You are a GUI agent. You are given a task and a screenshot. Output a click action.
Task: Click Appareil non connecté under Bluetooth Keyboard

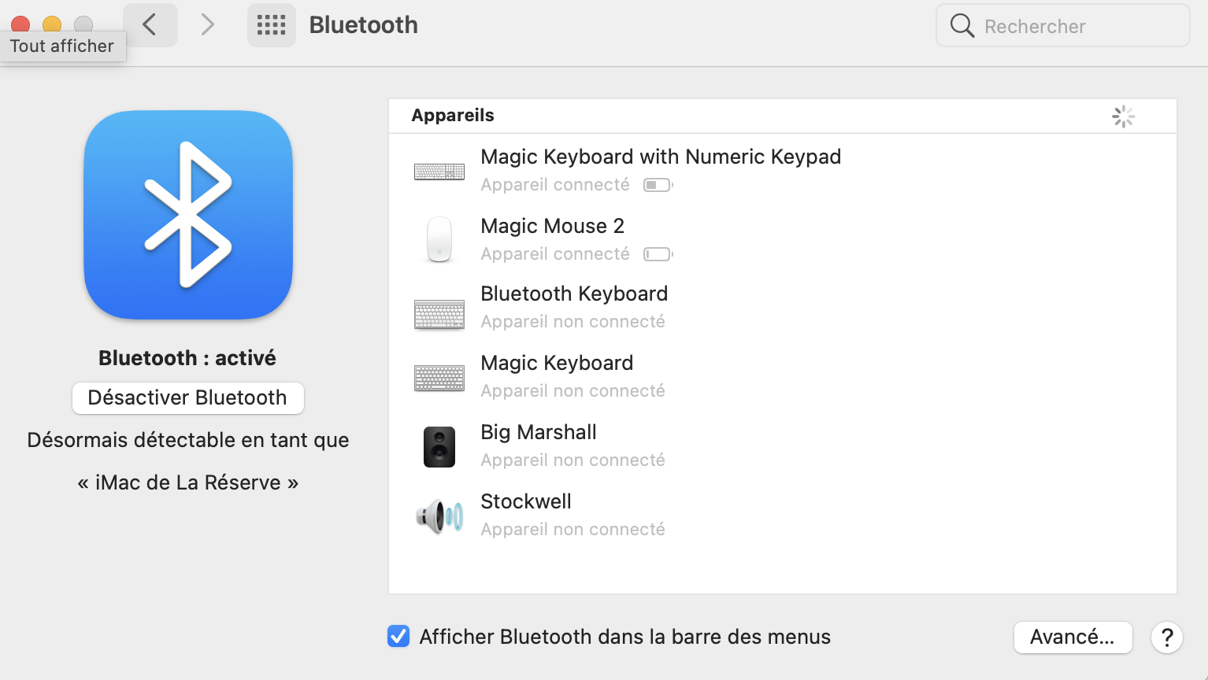pos(573,322)
